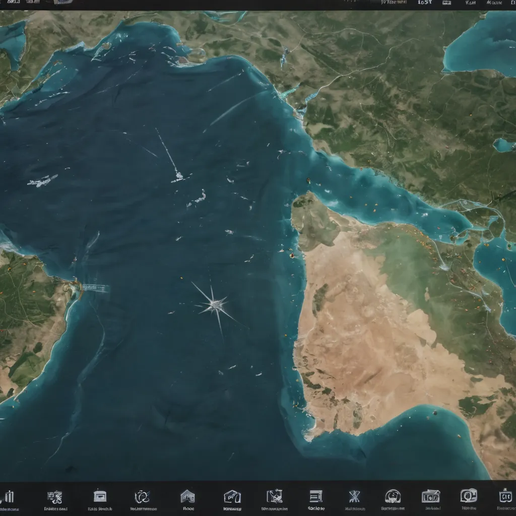516x516 pixels.
Task: Select the crossed swords toolbar icon
Action: pyautogui.click(x=355, y=495)
